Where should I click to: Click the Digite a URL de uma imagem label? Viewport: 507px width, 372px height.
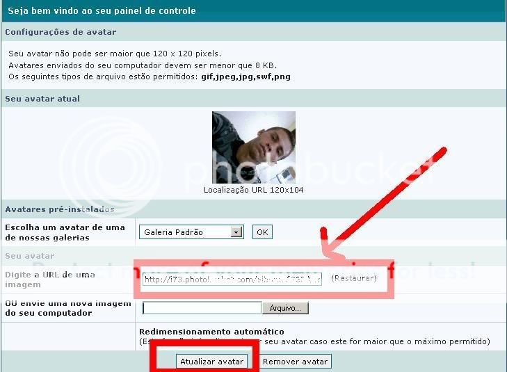pos(50,280)
